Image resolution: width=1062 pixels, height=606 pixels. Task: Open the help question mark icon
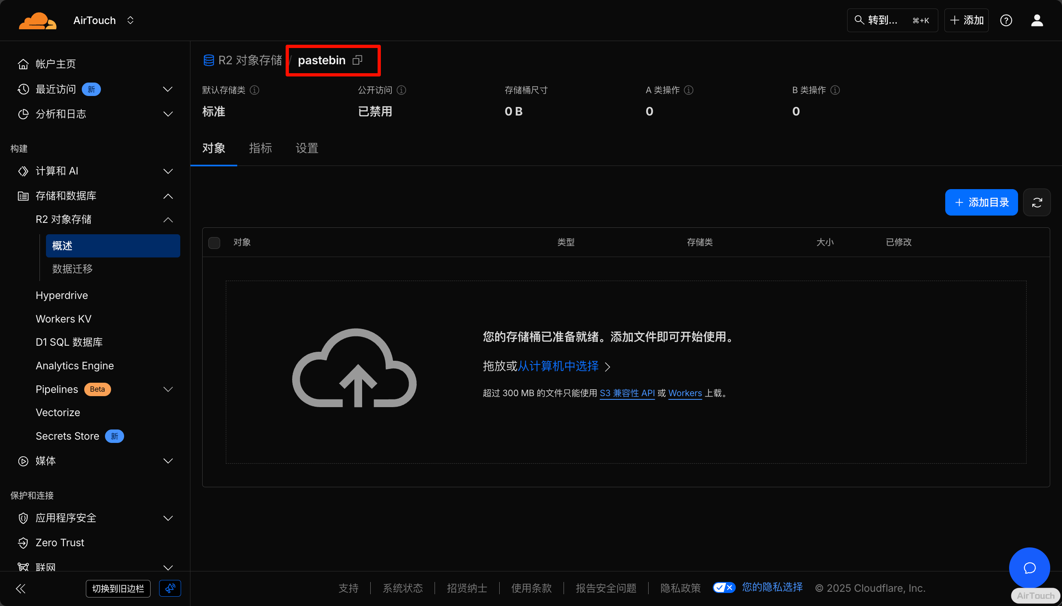tap(1006, 20)
